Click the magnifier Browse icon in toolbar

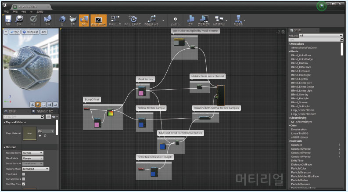pos(19,19)
